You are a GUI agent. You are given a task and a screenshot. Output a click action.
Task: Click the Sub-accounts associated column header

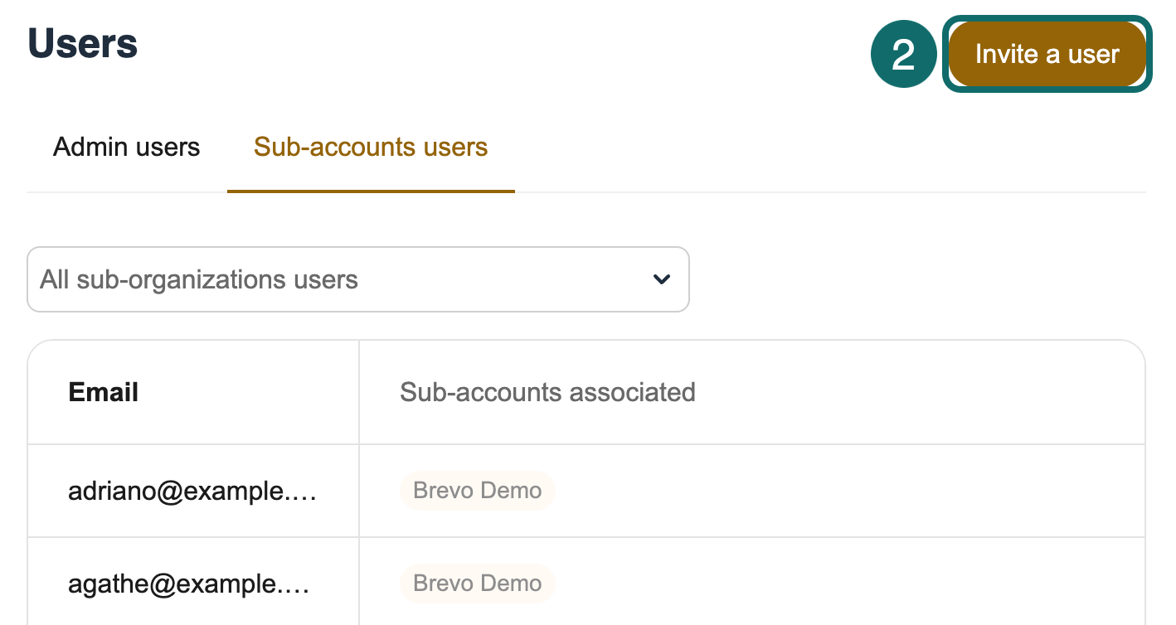click(x=547, y=392)
